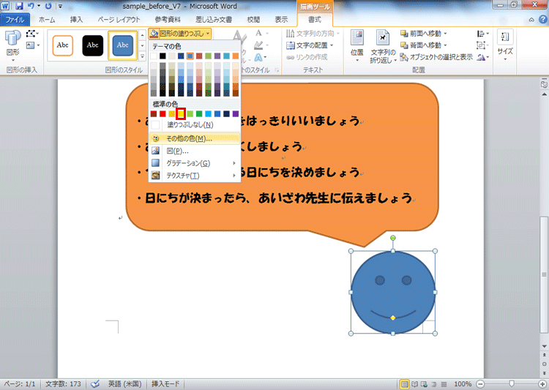Open the Customize Quick Access Toolbar arrow

(x=60, y=7)
